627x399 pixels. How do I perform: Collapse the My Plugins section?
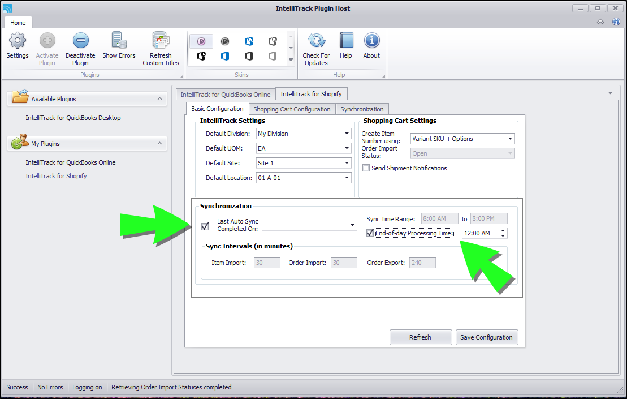159,143
